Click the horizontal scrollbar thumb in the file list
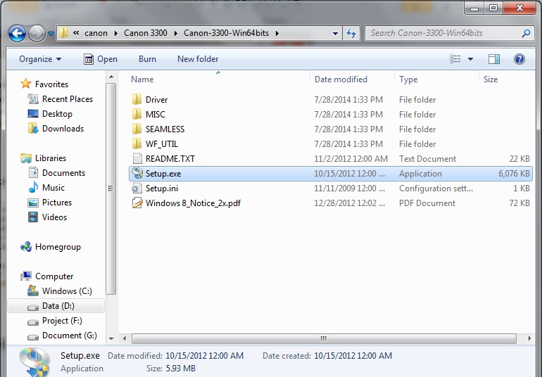 [x=324, y=338]
